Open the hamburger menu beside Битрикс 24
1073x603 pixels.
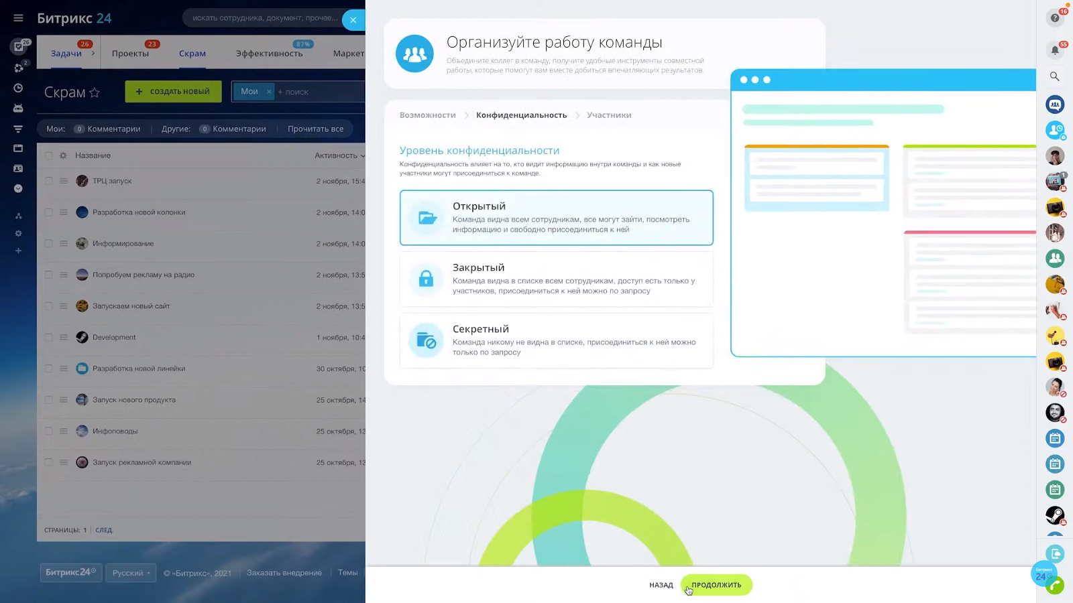[18, 18]
